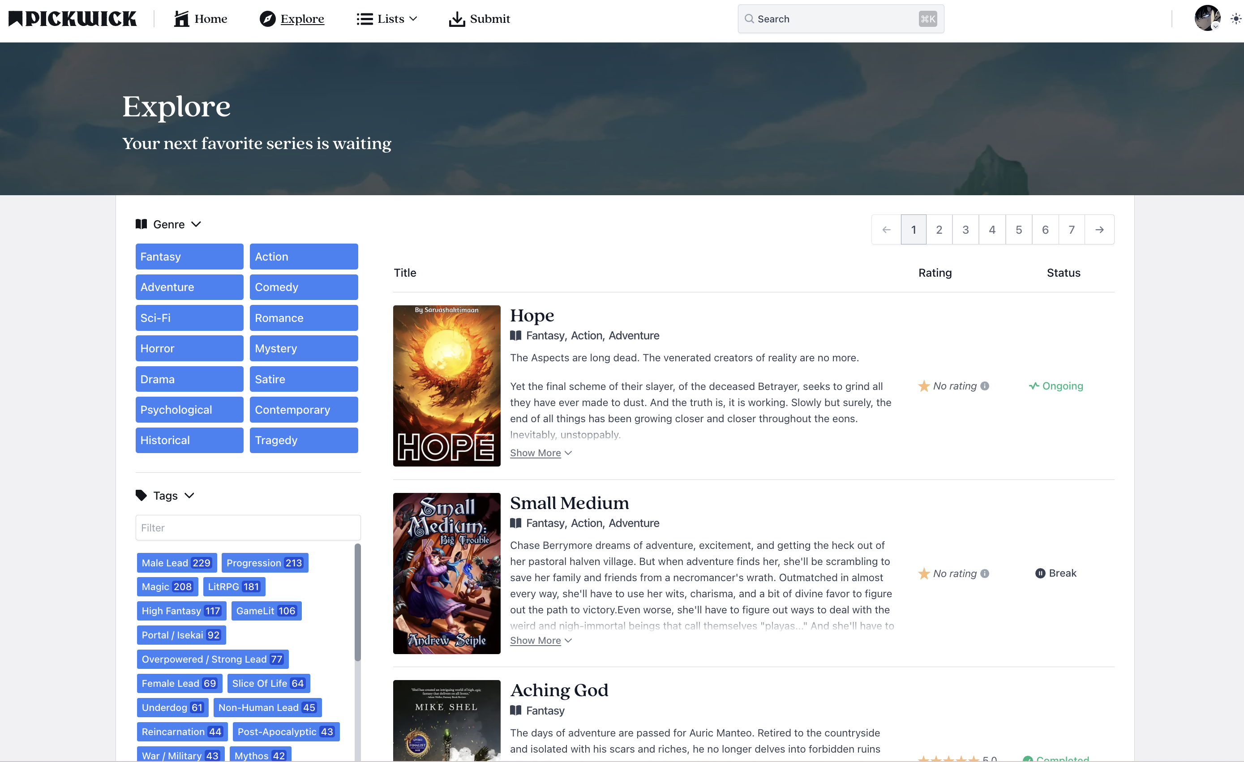
Task: Toggle the Sci-Fi genre filter
Action: [x=189, y=318]
